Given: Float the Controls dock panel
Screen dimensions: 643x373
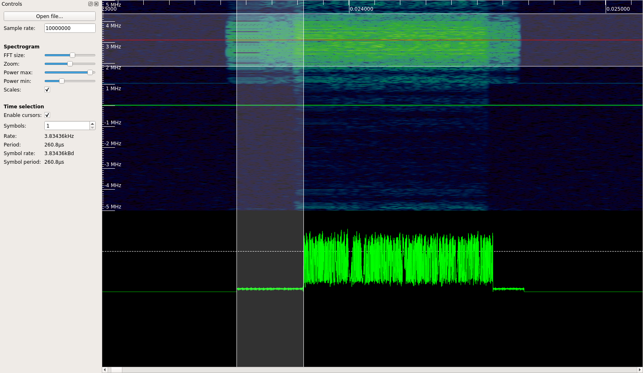Looking at the screenshot, I should 90,4.
